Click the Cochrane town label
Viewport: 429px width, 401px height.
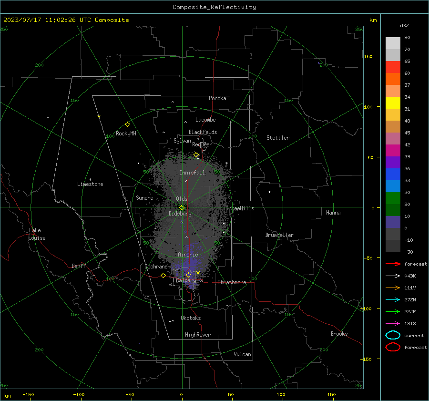156,267
